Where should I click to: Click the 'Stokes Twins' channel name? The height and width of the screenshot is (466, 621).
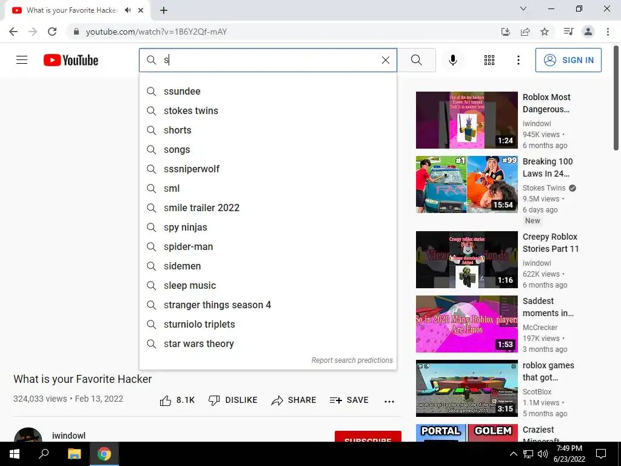[544, 188]
